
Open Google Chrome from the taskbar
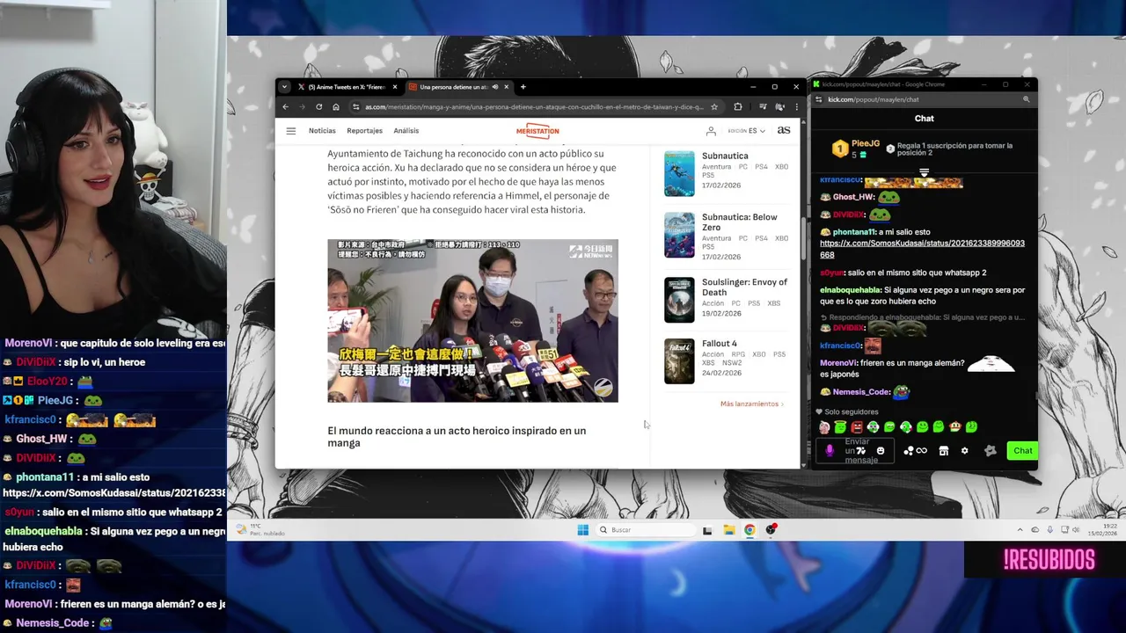(749, 529)
